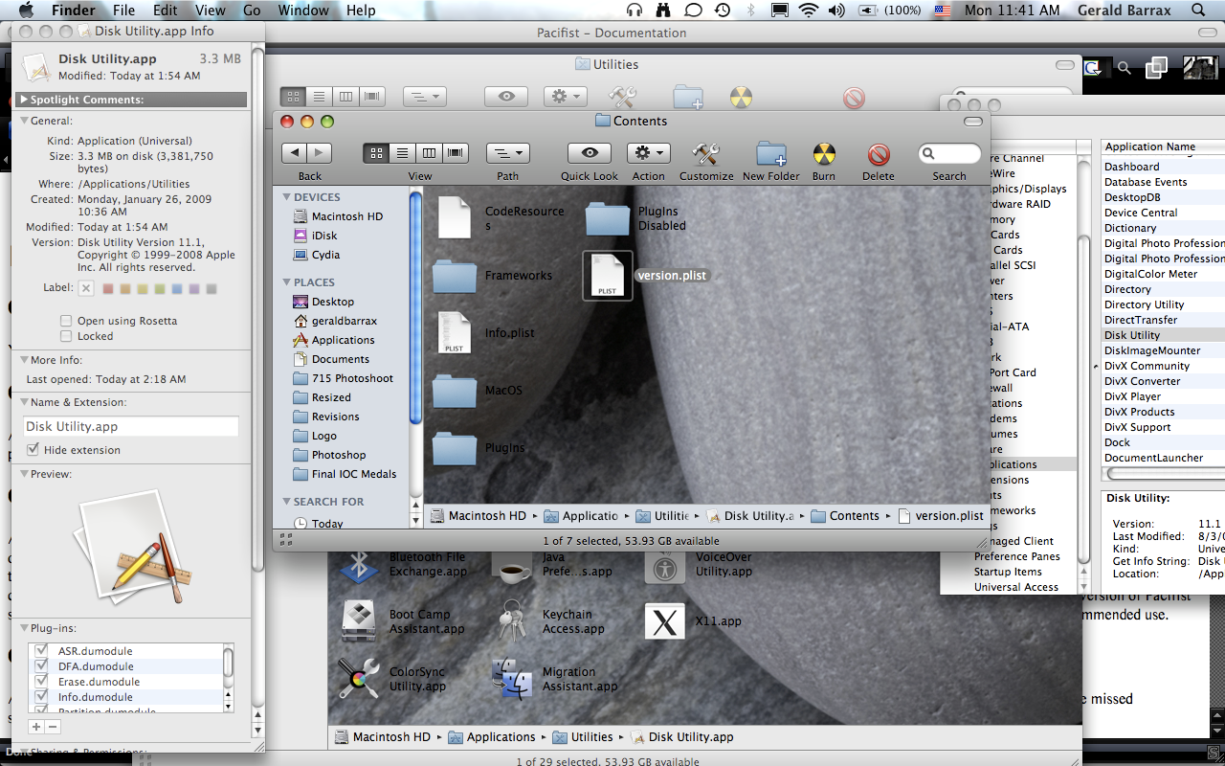The height and width of the screenshot is (766, 1225).
Task: Click the Delete icon in Contents toolbar
Action: [878, 154]
